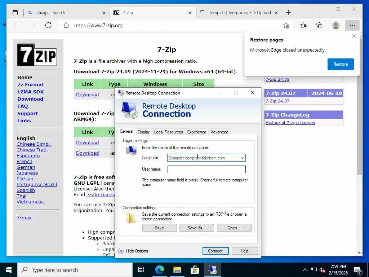The height and width of the screenshot is (277, 369).
Task: Open the Experience tab
Action: pyautogui.click(x=197, y=132)
